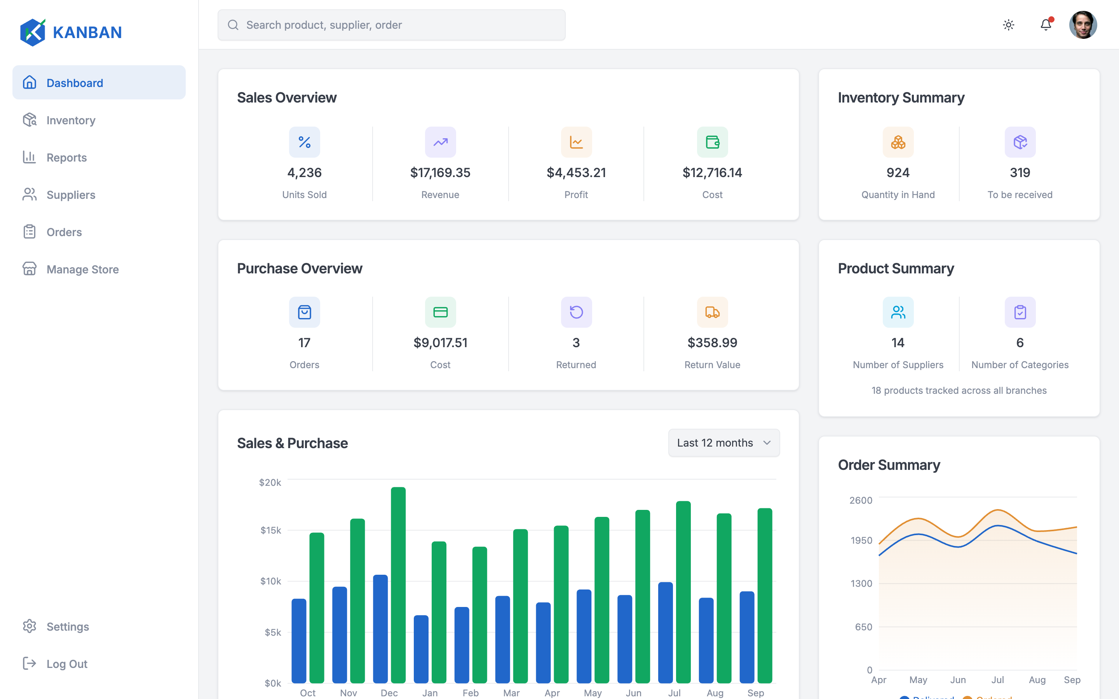Click the 924 Quantity in Hand value

(x=898, y=172)
